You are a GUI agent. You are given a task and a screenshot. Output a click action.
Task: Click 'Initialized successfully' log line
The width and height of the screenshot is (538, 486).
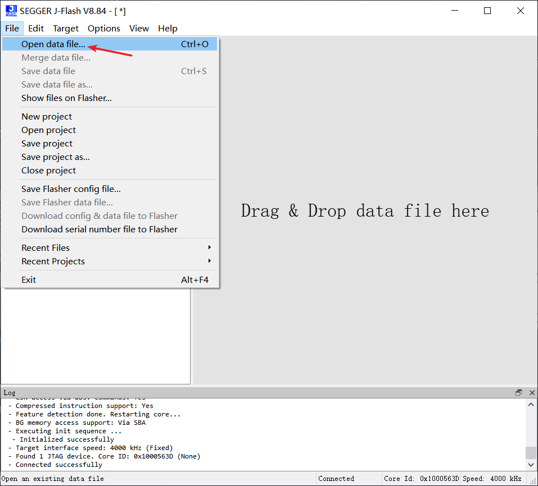[63, 439]
